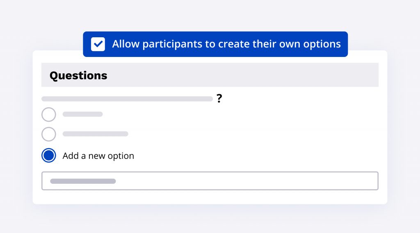Viewport: 420px width, 233px height.
Task: Click the selected "Add a new option" radio button
Action: point(49,156)
